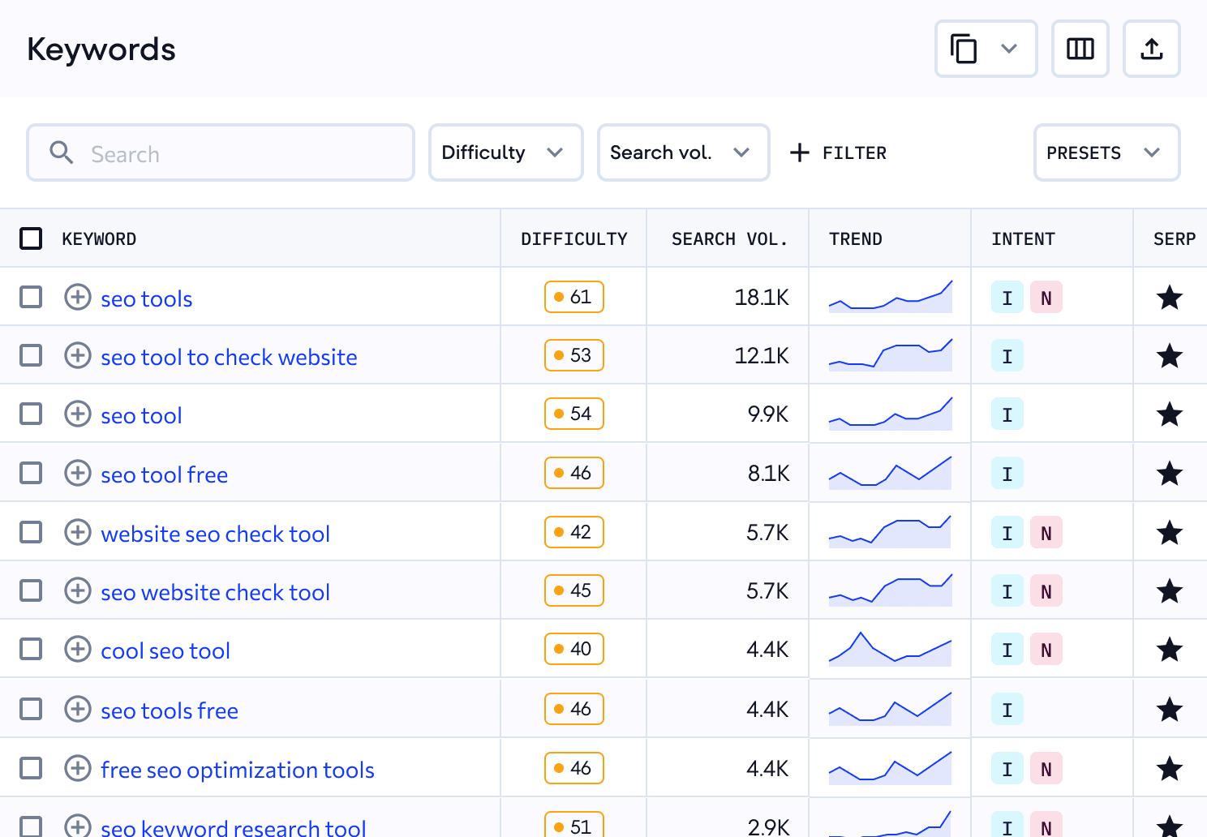Click plus icon beside 'seo tools free'
This screenshot has width=1207, height=837.
click(x=78, y=709)
